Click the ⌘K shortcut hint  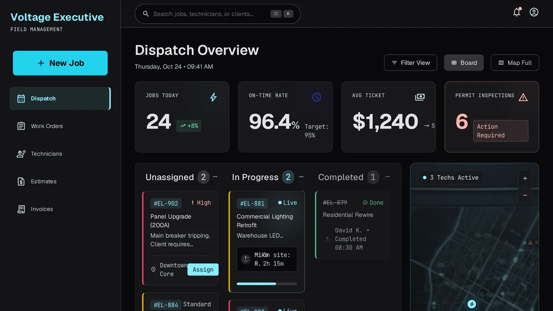click(x=282, y=14)
